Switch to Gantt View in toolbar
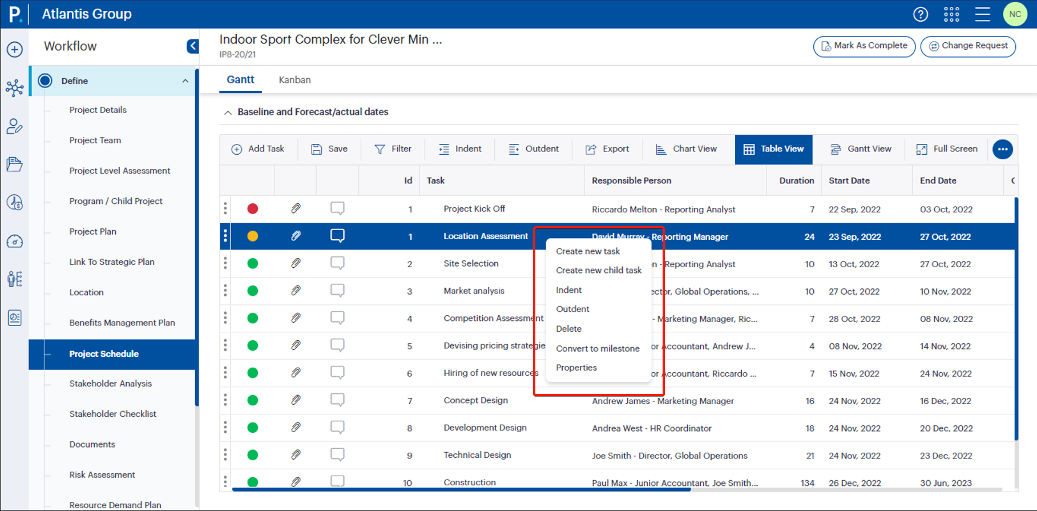The height and width of the screenshot is (511, 1037). tap(861, 149)
